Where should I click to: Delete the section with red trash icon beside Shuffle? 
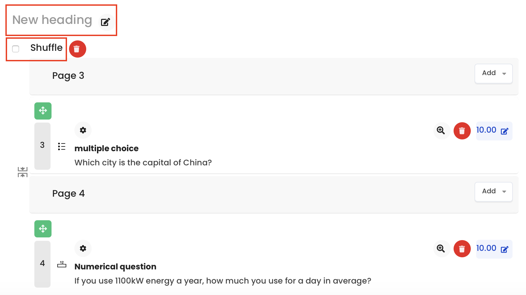[x=77, y=49]
